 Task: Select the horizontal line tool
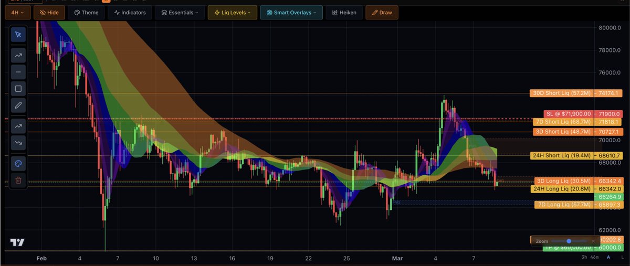18,71
